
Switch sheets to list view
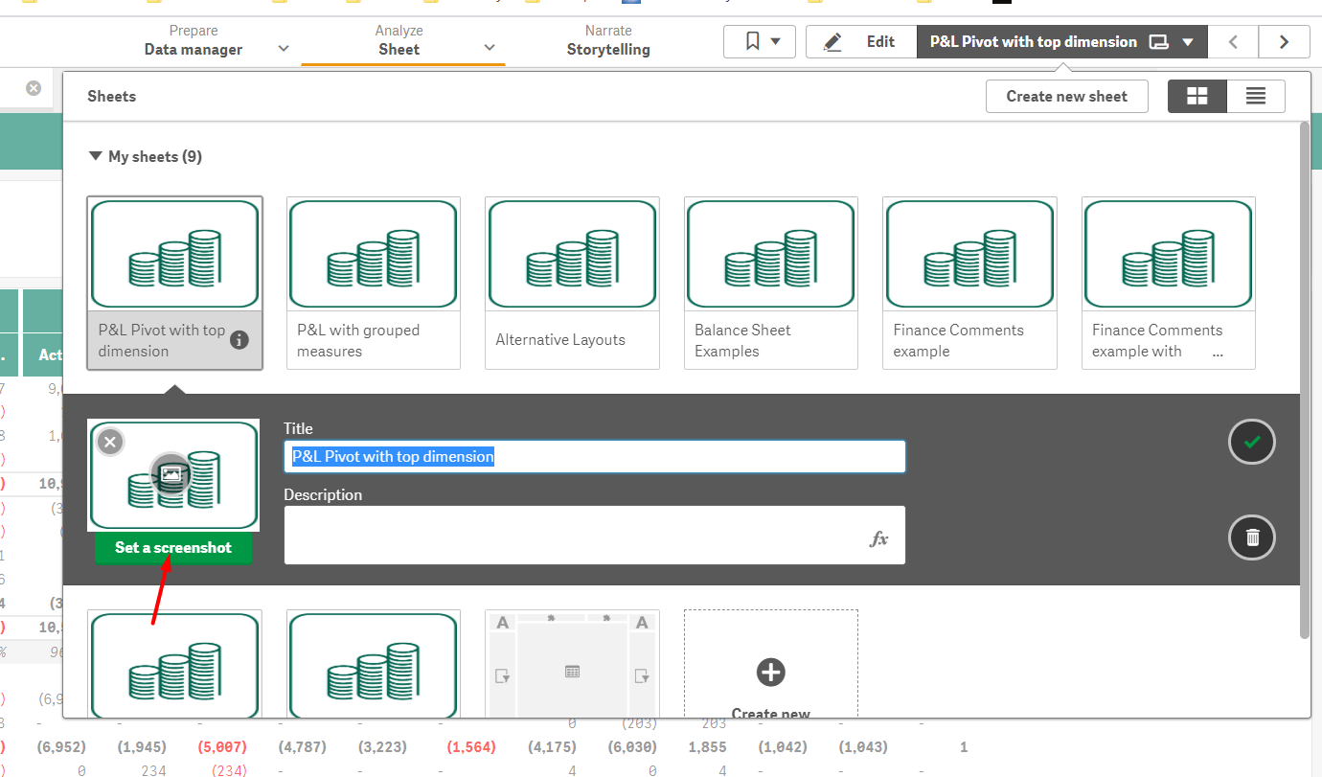click(1256, 96)
